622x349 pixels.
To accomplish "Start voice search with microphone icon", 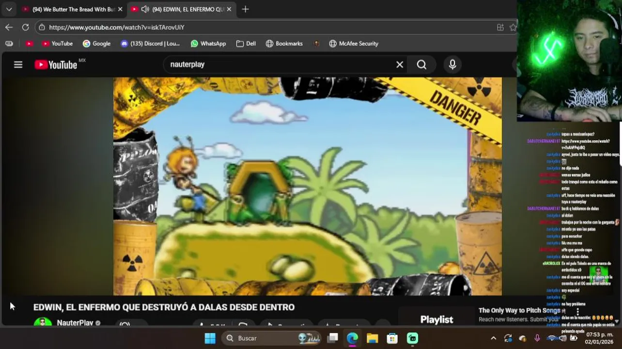I will click(452, 64).
